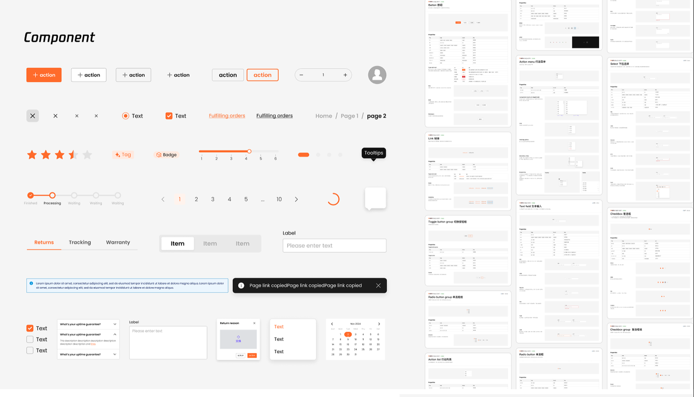
Task: Switch to the Returns tab
Action: [44, 242]
